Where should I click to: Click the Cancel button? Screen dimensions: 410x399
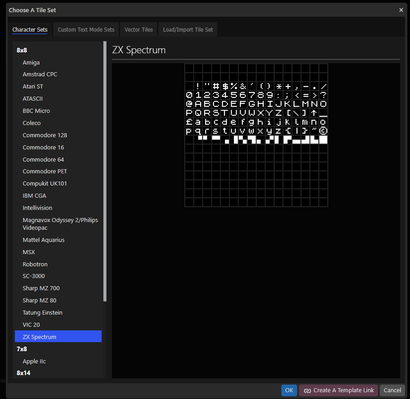[392, 390]
